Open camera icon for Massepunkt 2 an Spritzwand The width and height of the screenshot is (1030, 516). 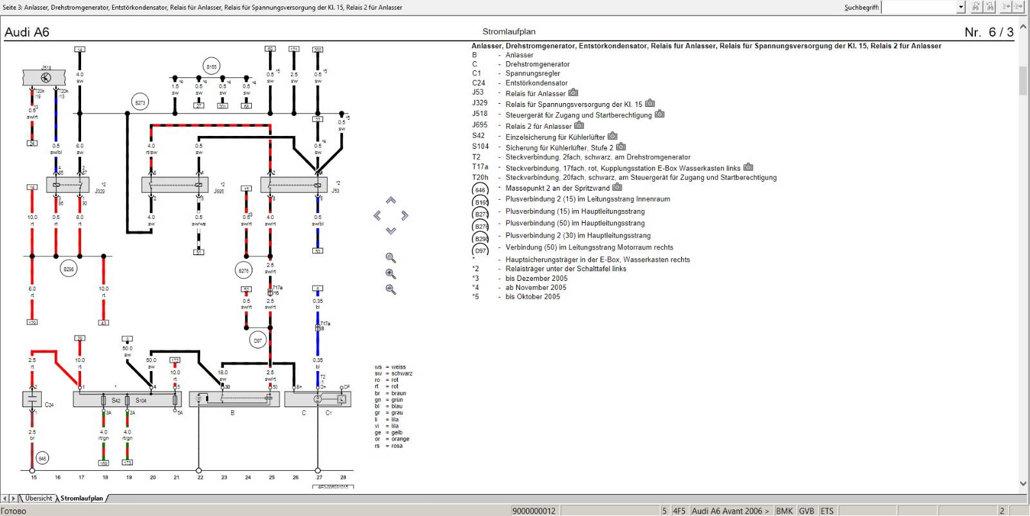617,187
